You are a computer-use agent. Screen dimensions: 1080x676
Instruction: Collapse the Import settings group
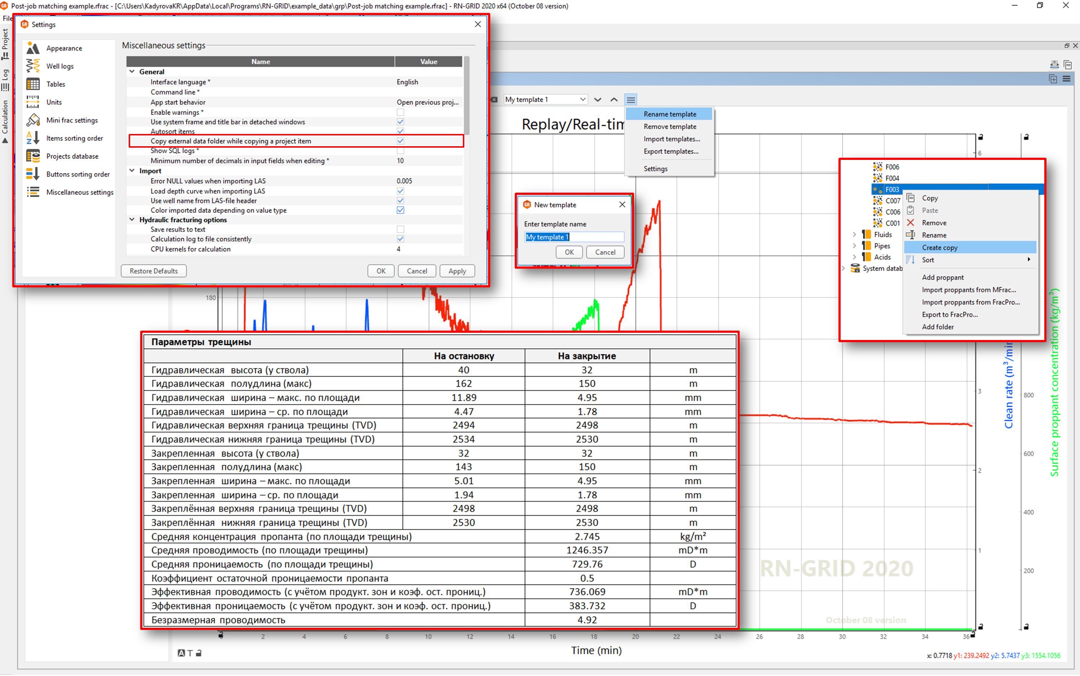(x=132, y=171)
